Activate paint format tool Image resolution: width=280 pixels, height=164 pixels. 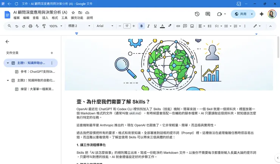(x=44, y=26)
